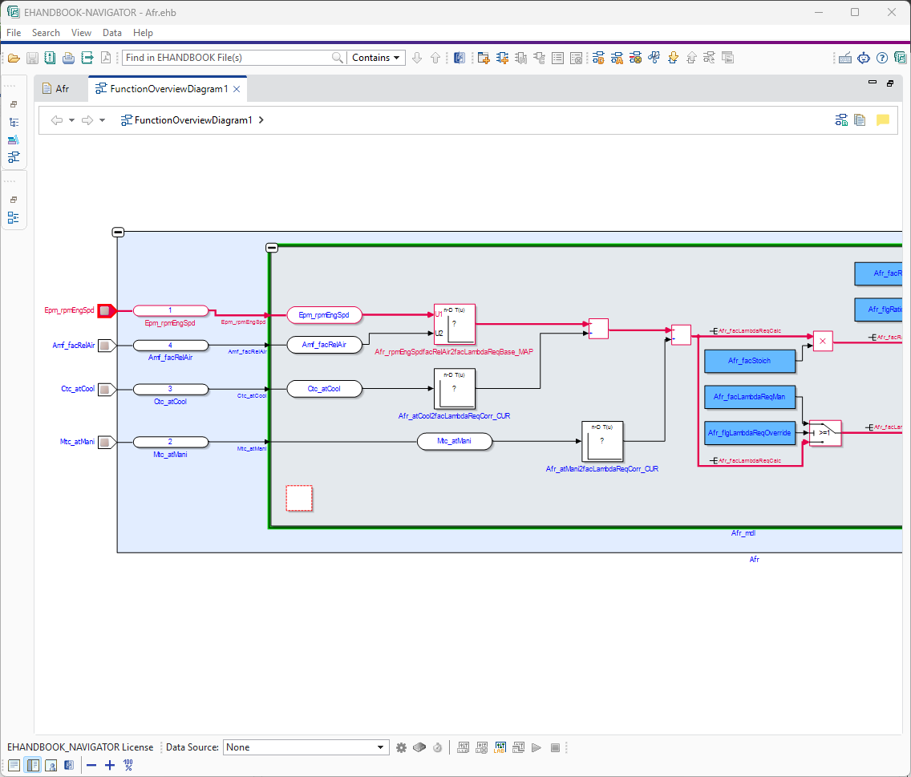Click the red multiplication block

click(823, 341)
